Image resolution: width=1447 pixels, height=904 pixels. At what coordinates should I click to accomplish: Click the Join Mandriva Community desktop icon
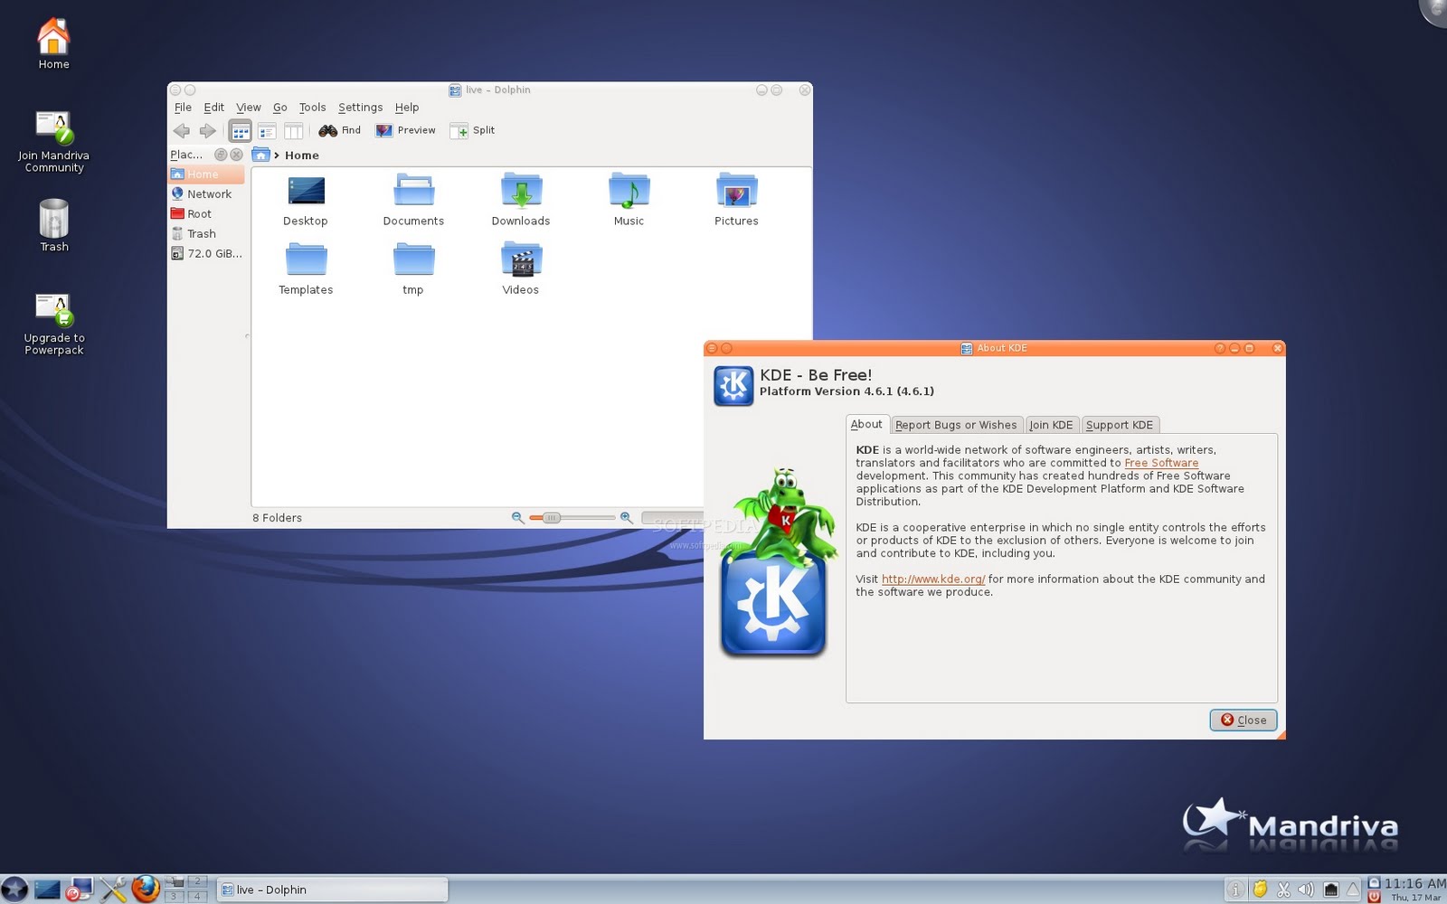[x=54, y=142]
